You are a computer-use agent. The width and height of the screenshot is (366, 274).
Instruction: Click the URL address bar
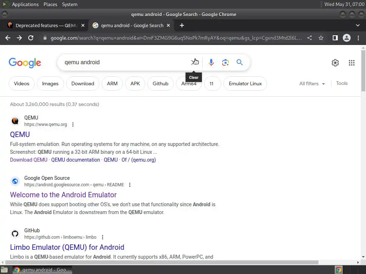click(x=176, y=38)
